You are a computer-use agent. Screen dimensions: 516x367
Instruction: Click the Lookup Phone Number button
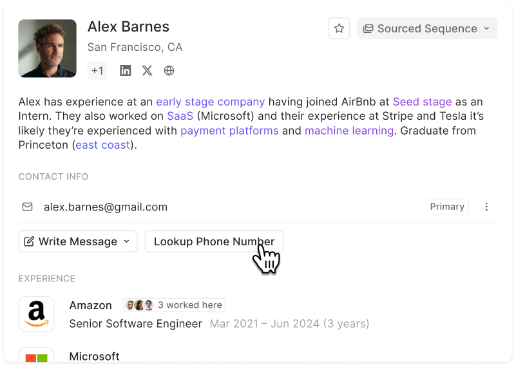tap(214, 241)
